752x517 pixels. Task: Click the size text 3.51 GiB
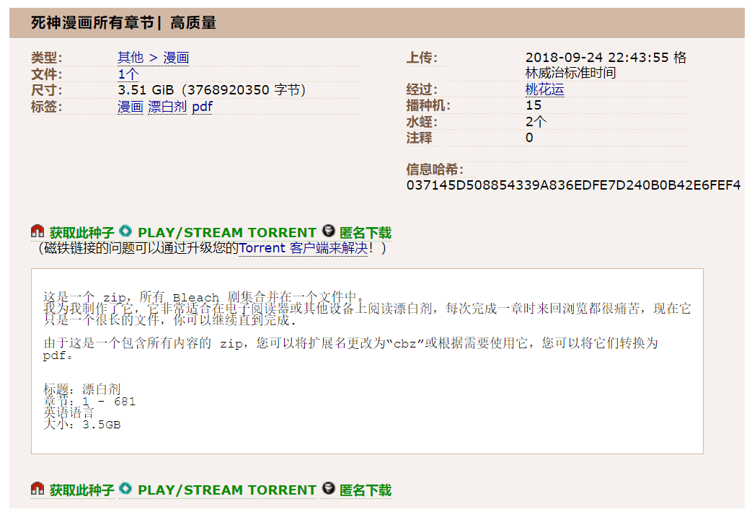[x=146, y=90]
